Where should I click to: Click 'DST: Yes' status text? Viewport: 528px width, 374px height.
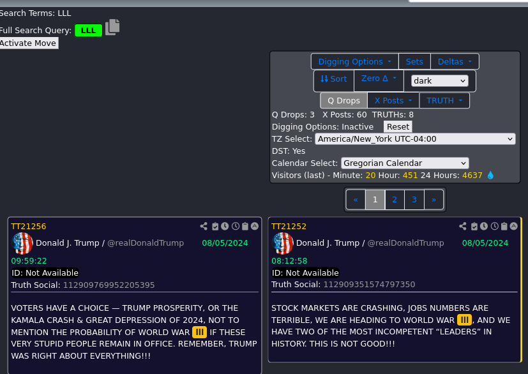(289, 151)
